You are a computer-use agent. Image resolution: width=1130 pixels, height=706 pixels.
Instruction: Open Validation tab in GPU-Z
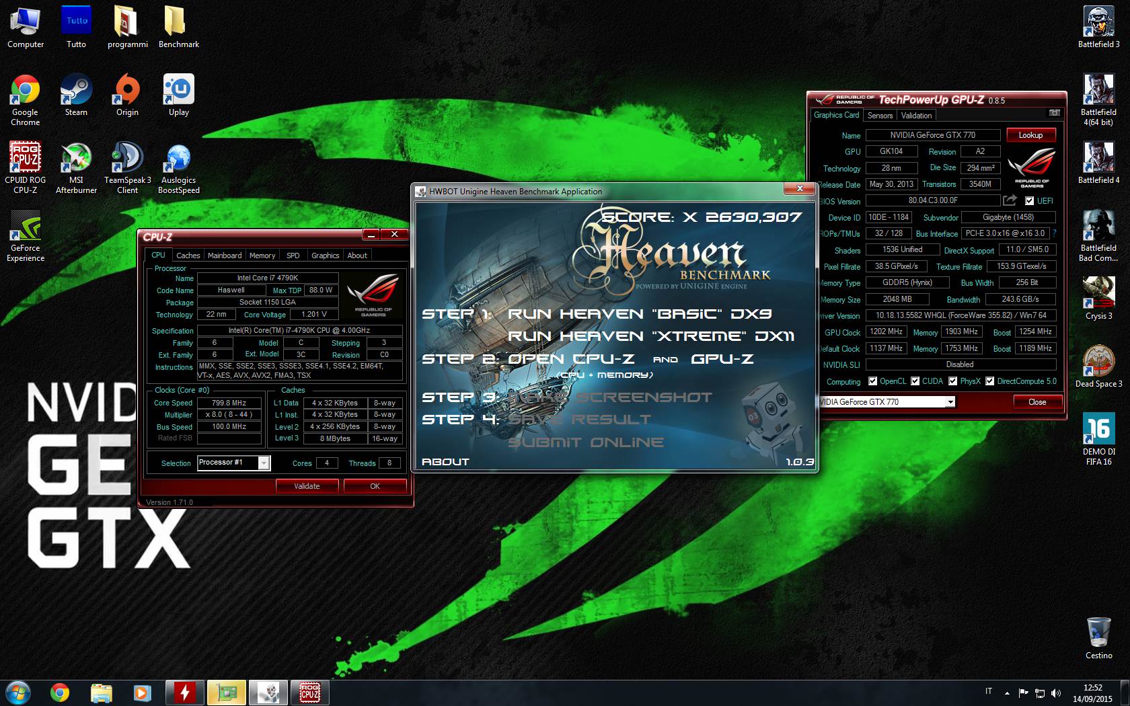[917, 116]
